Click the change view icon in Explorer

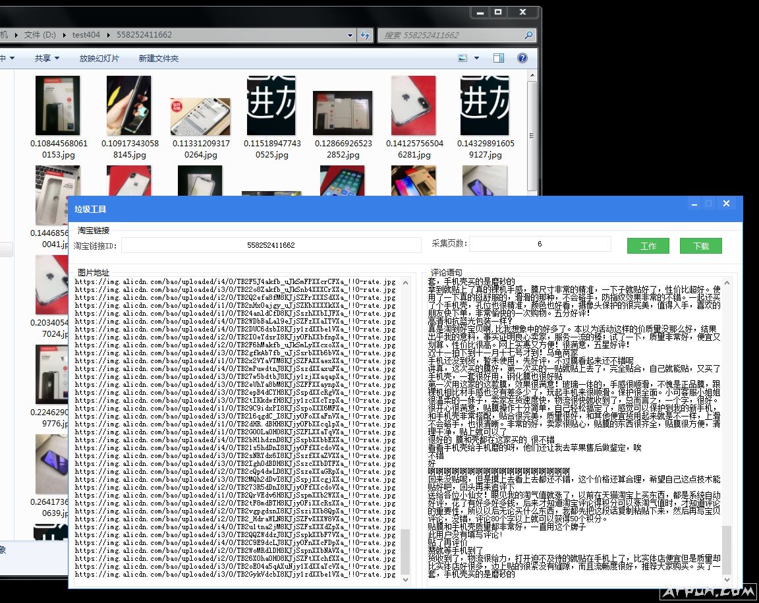[463, 58]
